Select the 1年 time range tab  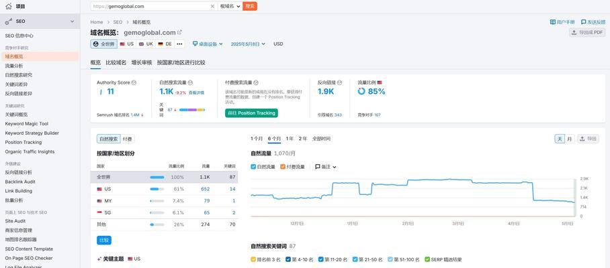(x=290, y=139)
